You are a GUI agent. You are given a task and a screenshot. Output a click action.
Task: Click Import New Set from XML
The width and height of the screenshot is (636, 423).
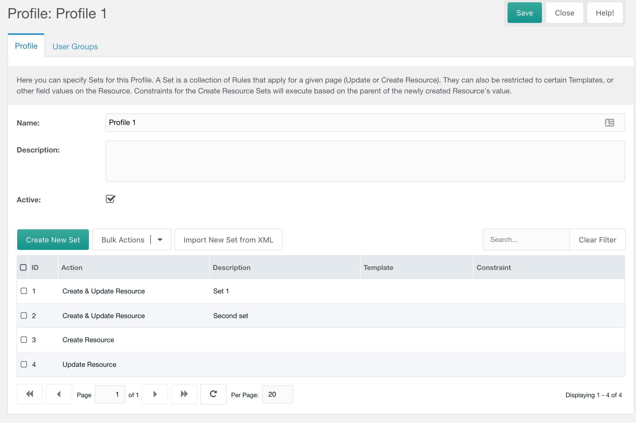pos(228,240)
